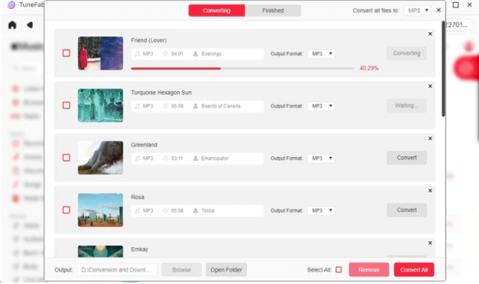Click the Open Folder button

point(226,270)
